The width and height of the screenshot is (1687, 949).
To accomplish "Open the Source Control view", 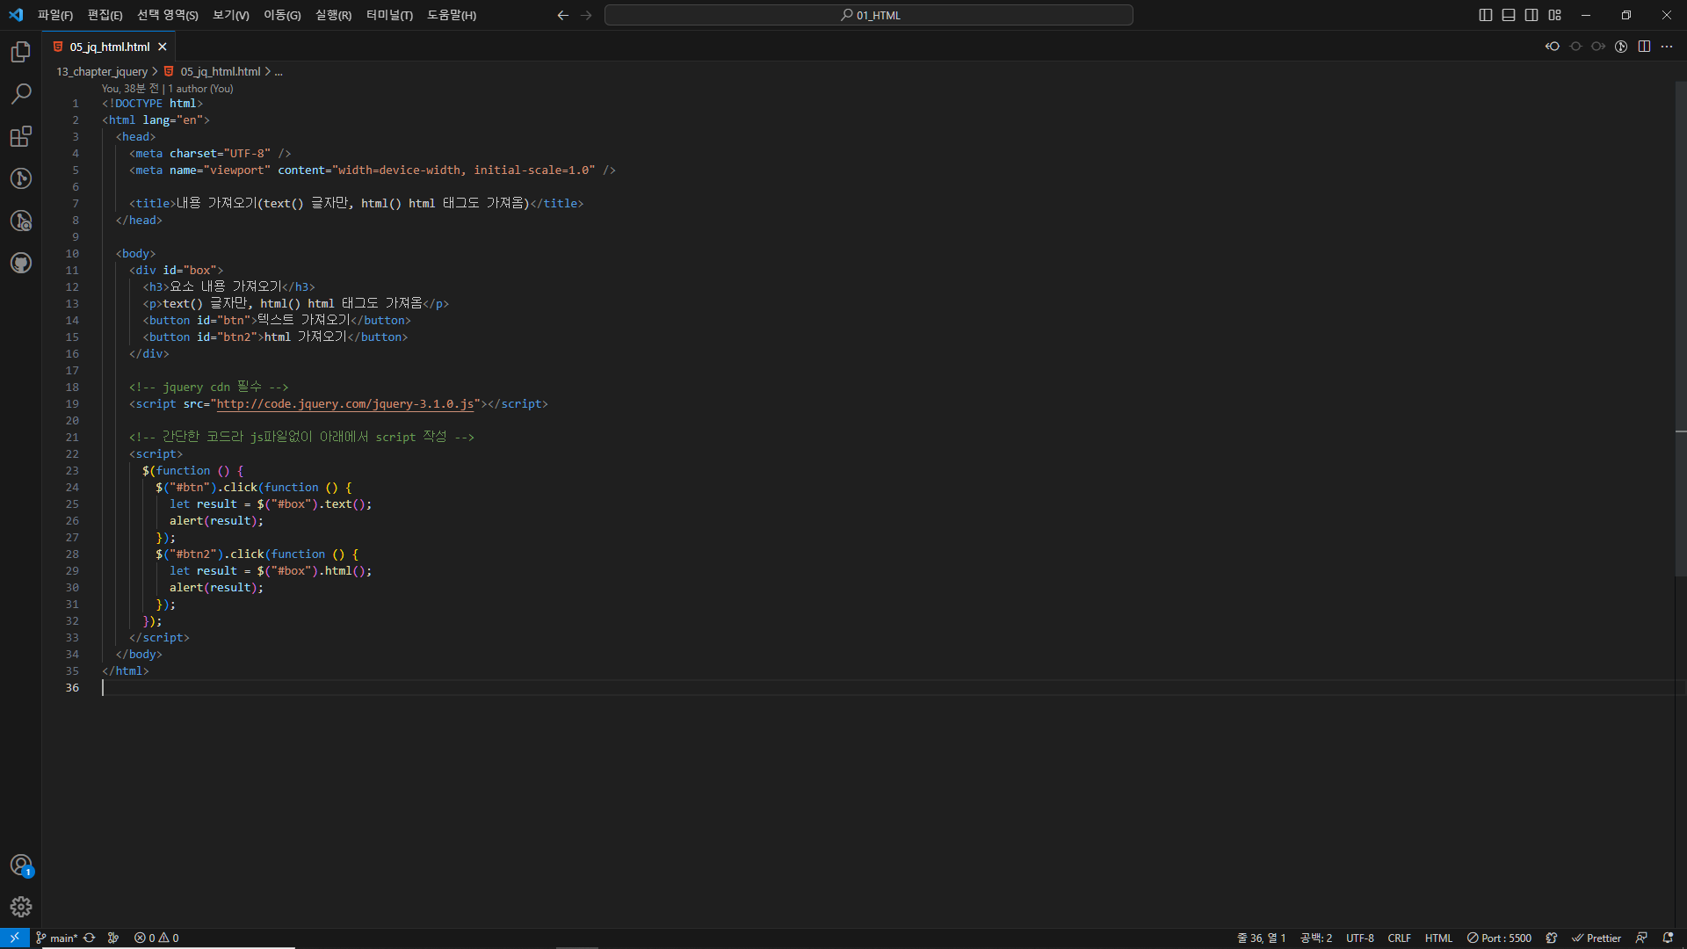I will tap(21, 178).
